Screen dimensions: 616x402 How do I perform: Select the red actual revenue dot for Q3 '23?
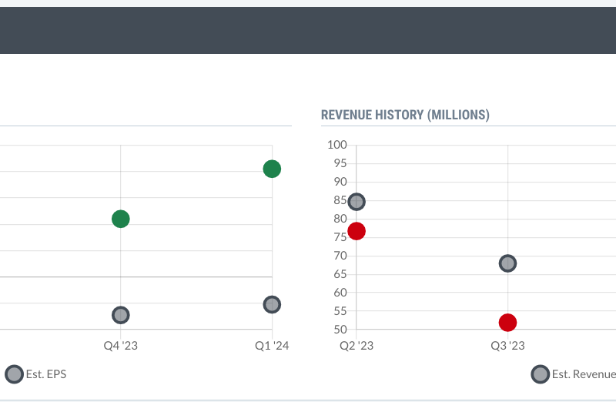point(507,323)
